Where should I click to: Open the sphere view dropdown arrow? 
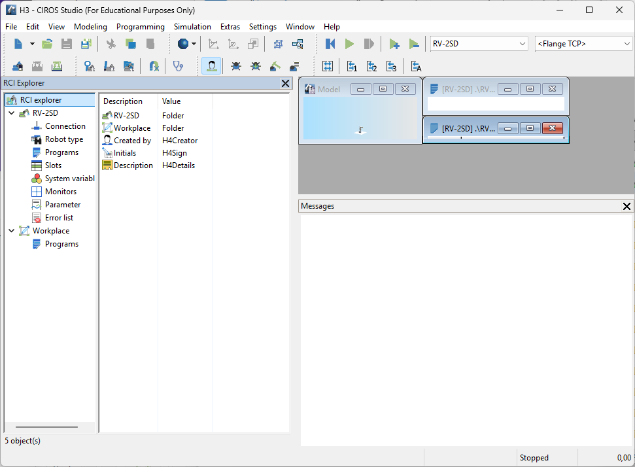tap(194, 44)
